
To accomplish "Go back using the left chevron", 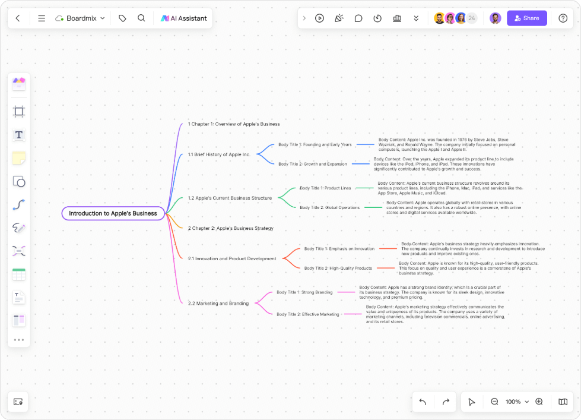I will point(18,18).
